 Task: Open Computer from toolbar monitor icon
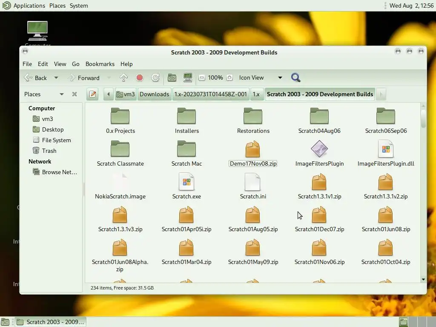(188, 78)
